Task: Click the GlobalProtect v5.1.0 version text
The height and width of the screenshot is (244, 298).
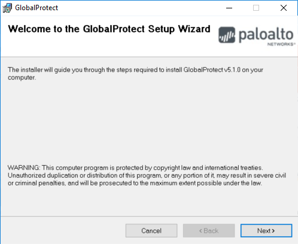Action: point(212,70)
